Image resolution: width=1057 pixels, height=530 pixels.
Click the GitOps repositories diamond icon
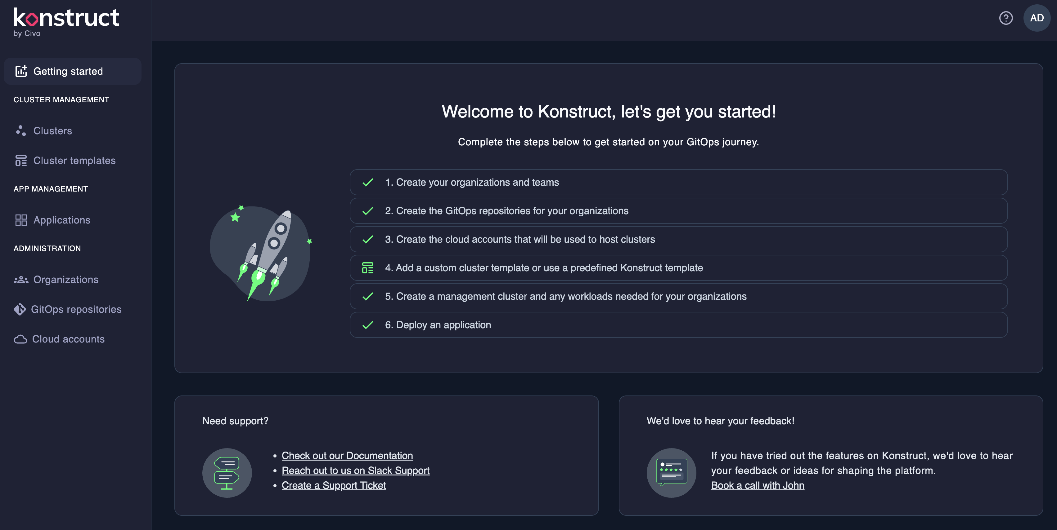[x=20, y=309]
